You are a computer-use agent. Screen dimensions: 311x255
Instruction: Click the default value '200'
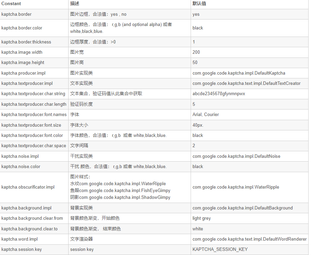(x=196, y=52)
